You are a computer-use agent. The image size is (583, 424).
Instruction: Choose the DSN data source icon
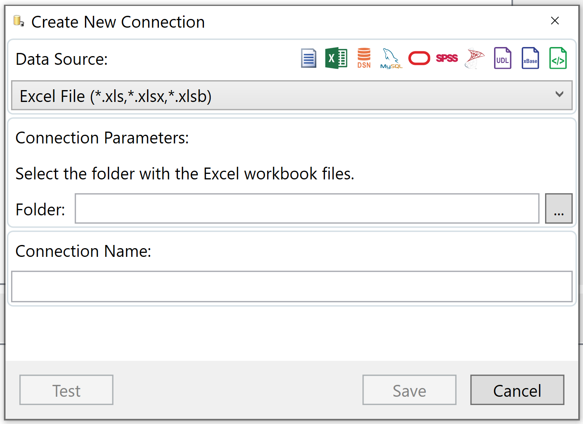(x=364, y=58)
